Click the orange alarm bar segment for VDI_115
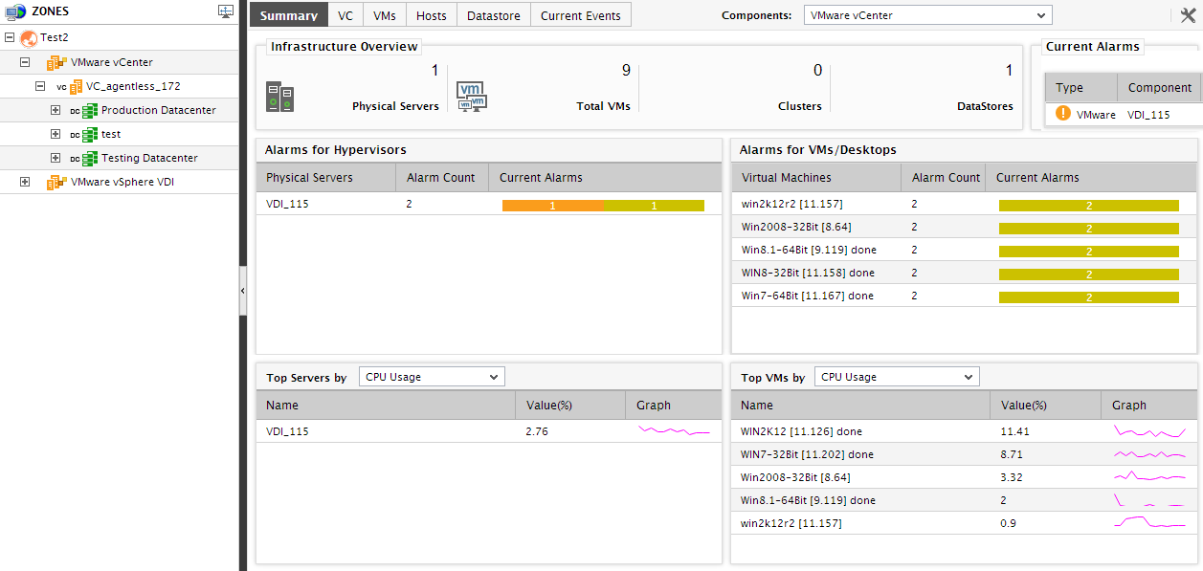 [553, 206]
